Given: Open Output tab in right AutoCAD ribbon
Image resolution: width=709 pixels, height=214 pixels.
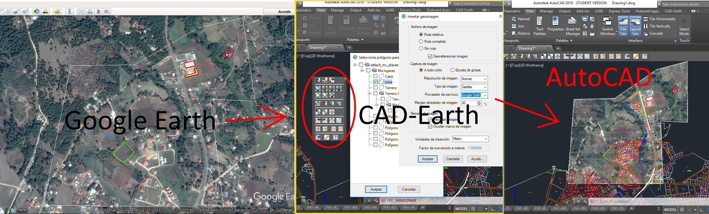Looking at the screenshot, I should pyautogui.click(x=564, y=11).
